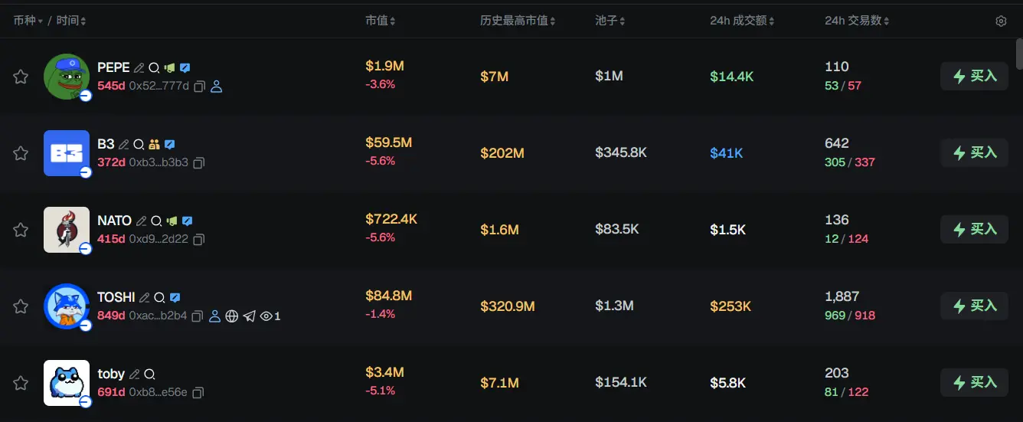The image size is (1023, 422).
Task: Favorite PEPE with the star toggle
Action: (x=21, y=77)
